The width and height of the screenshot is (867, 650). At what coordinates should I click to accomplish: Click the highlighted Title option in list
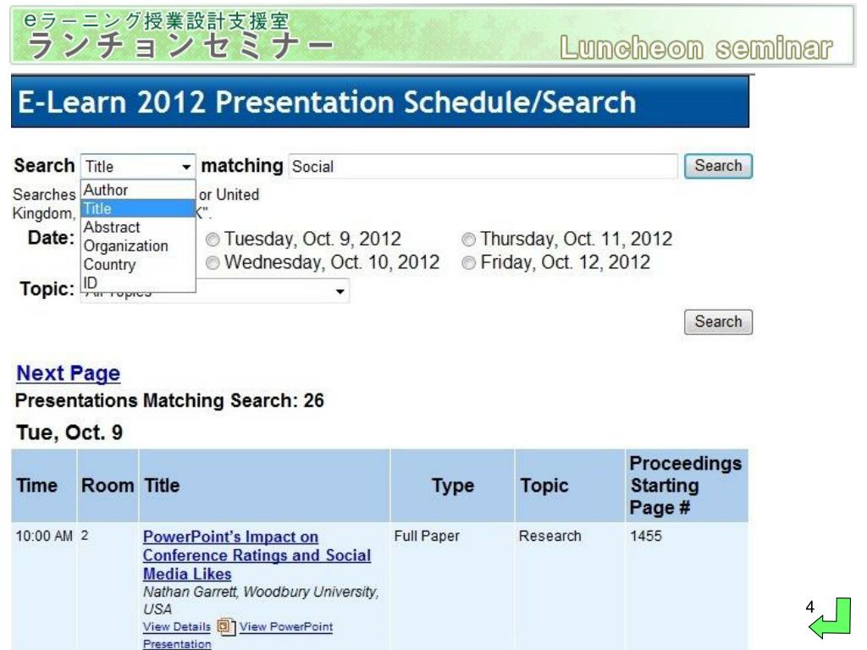[138, 208]
